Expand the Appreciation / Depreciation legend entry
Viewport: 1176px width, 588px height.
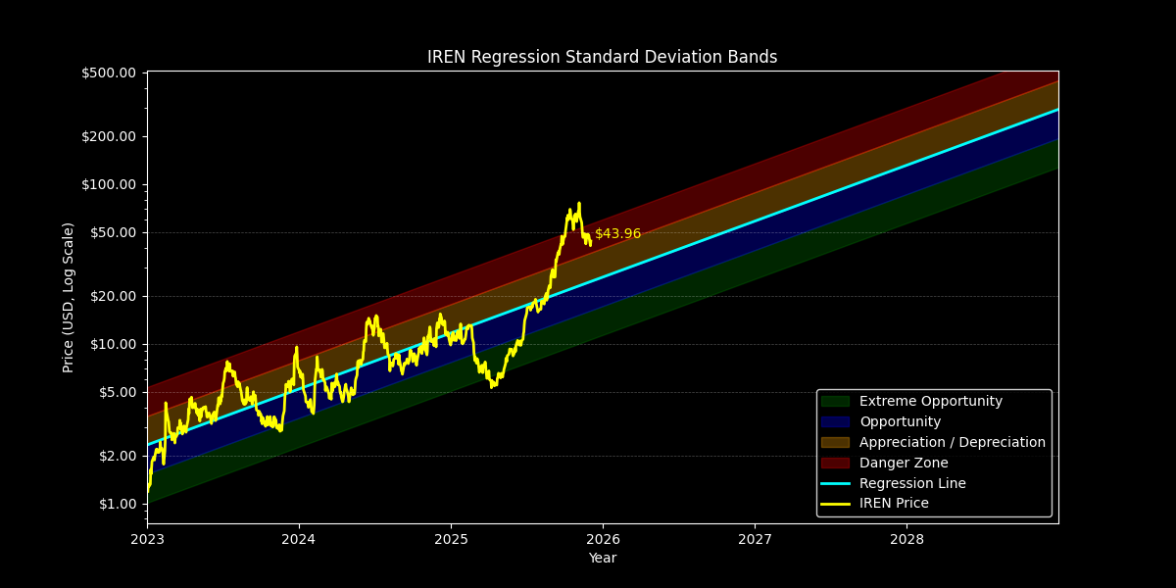[952, 442]
